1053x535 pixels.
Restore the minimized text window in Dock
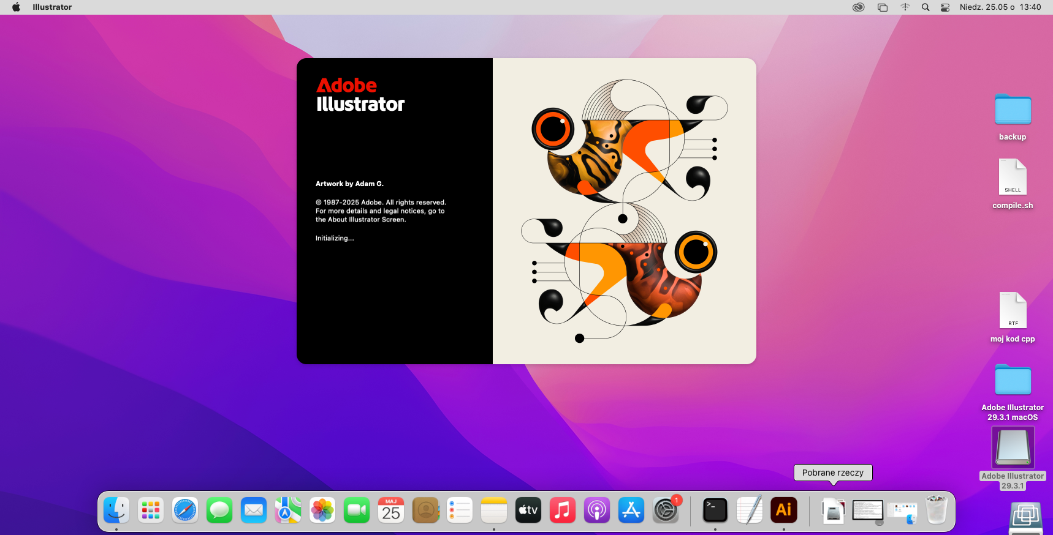[868, 511]
